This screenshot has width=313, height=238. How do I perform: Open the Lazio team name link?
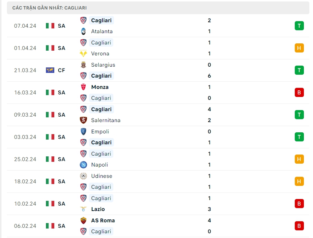98,209
